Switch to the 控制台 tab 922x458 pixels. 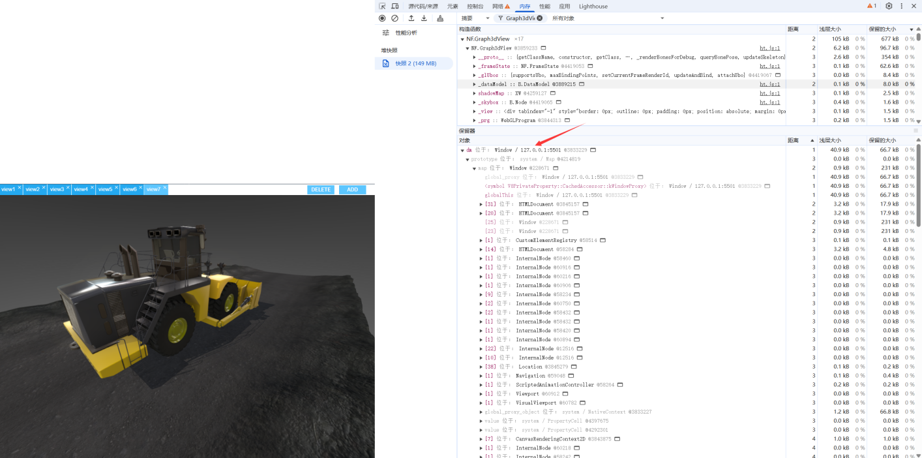[x=475, y=6]
